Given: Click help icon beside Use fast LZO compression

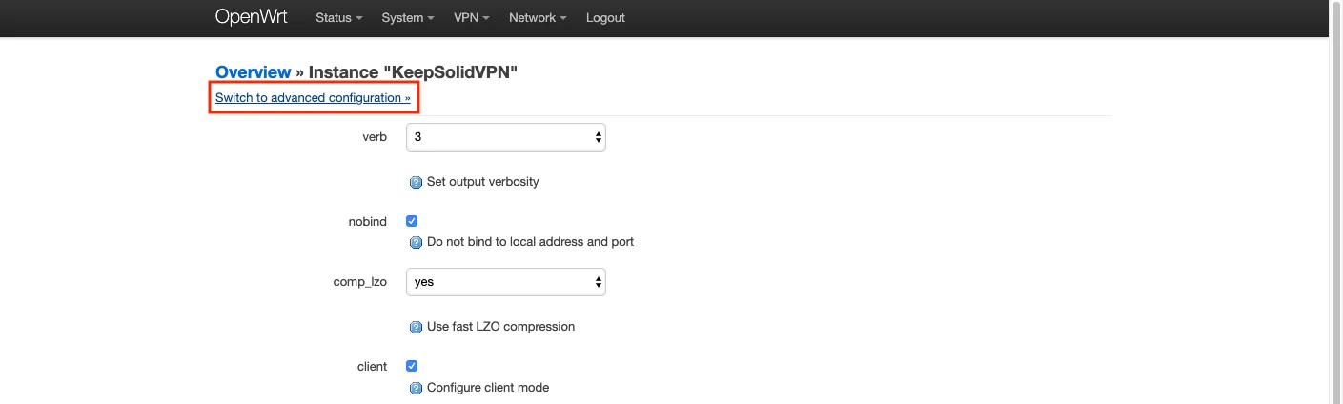Looking at the screenshot, I should 416,328.
